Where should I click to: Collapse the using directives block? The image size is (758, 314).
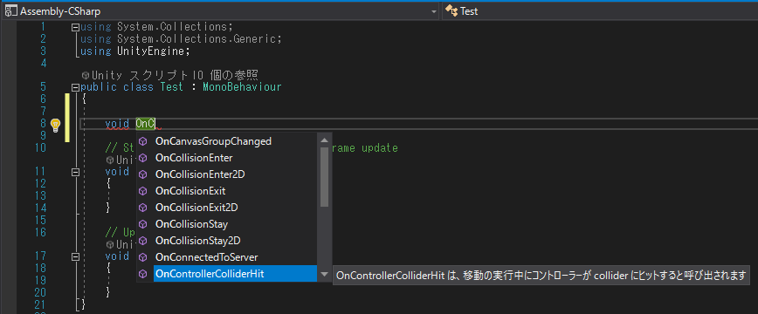click(75, 28)
